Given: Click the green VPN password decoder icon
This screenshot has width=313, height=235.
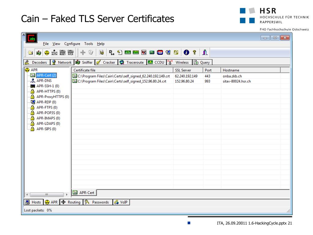Looking at the screenshot, I should [x=136, y=52].
